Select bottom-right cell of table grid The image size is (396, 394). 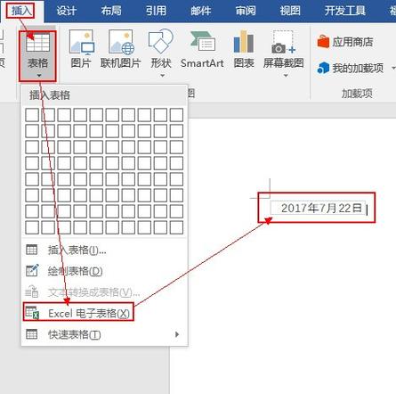[x=176, y=227]
